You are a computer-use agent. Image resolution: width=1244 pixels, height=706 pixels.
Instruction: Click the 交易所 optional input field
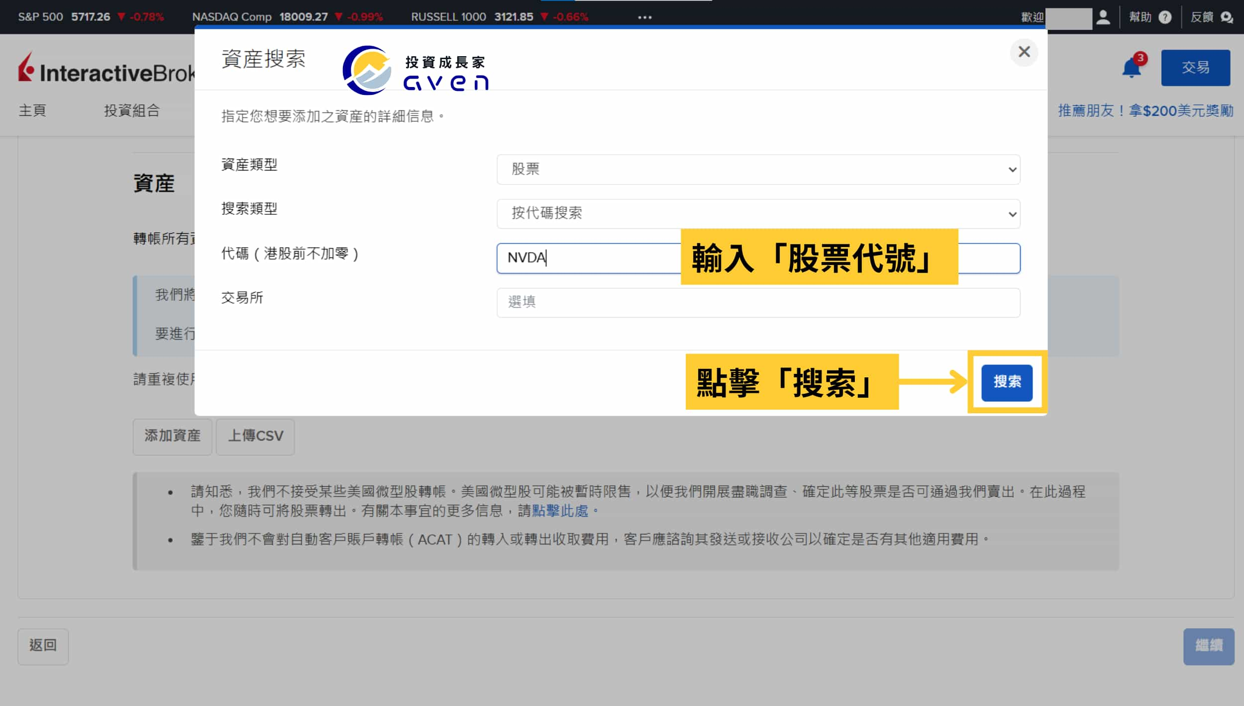point(758,302)
